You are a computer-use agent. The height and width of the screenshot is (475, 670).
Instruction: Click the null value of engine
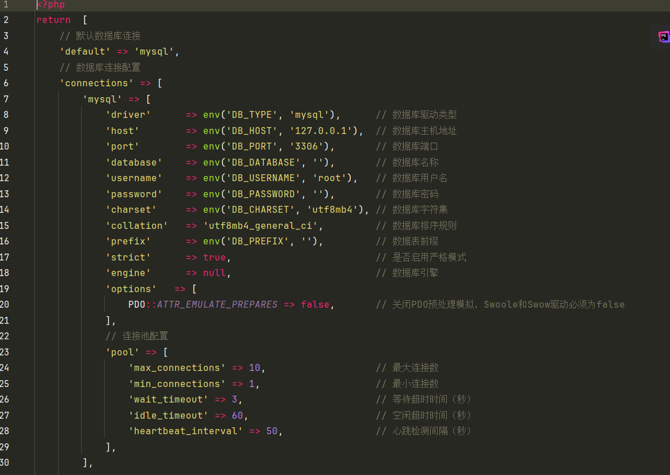[x=215, y=273]
